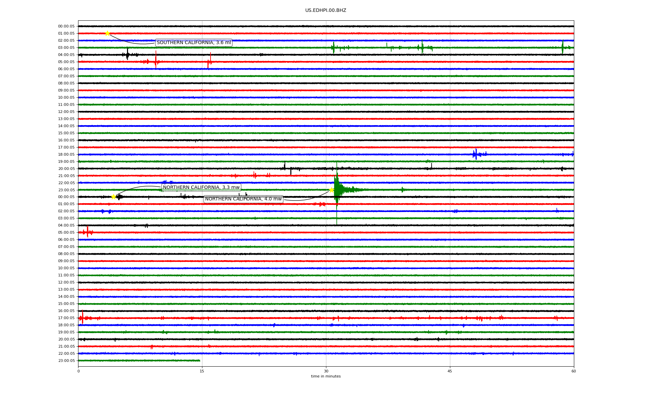Click the blue burst near minute 48

coord(476,154)
